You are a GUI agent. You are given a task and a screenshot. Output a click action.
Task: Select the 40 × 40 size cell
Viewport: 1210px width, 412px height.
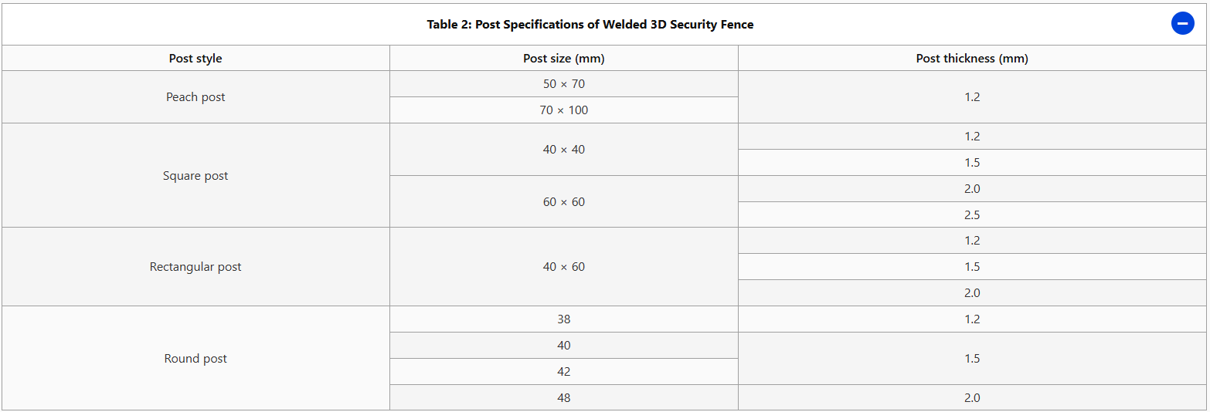(563, 150)
